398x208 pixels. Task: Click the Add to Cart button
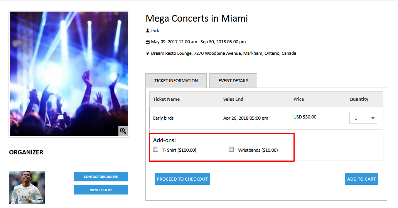[x=361, y=179]
